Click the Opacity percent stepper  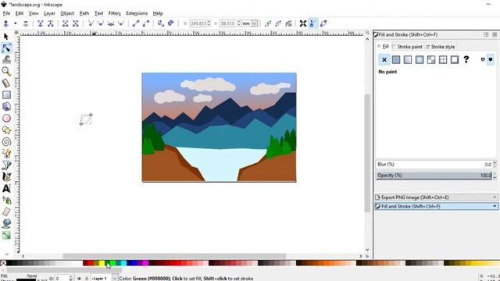click(495, 175)
